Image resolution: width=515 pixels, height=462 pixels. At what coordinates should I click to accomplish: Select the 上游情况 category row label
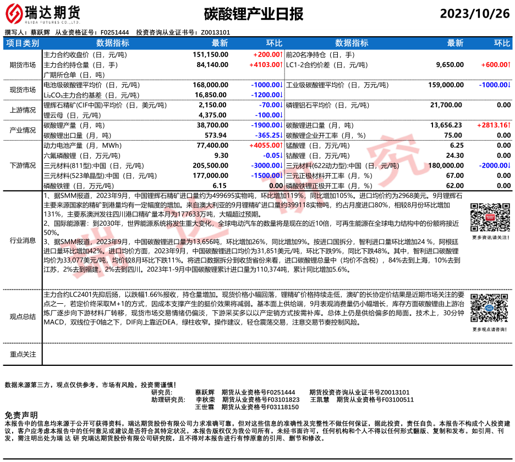[x=23, y=109]
